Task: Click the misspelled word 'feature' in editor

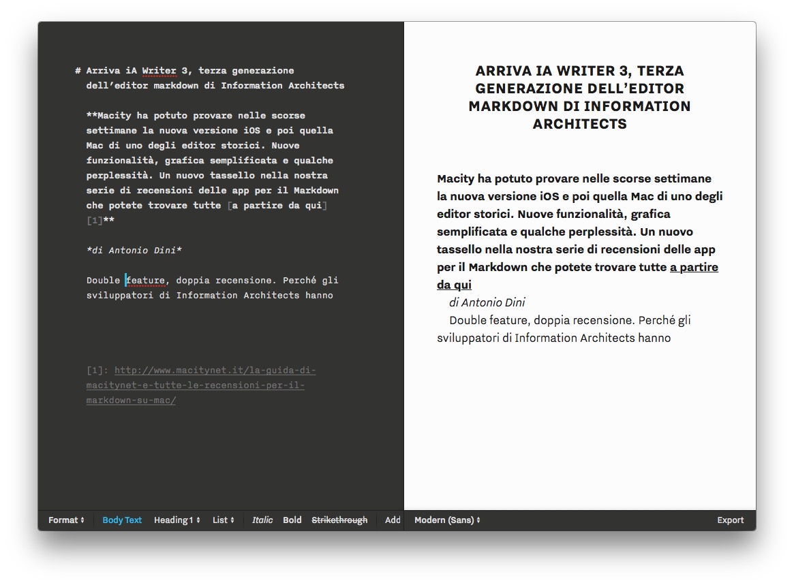Action: (145, 281)
